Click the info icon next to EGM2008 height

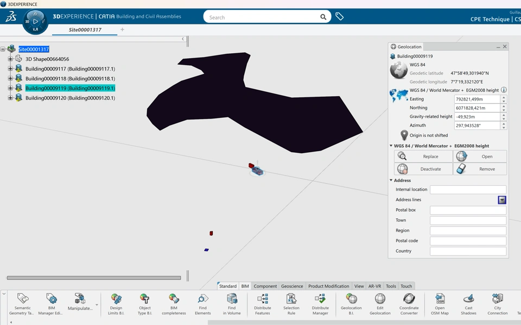pos(504,90)
